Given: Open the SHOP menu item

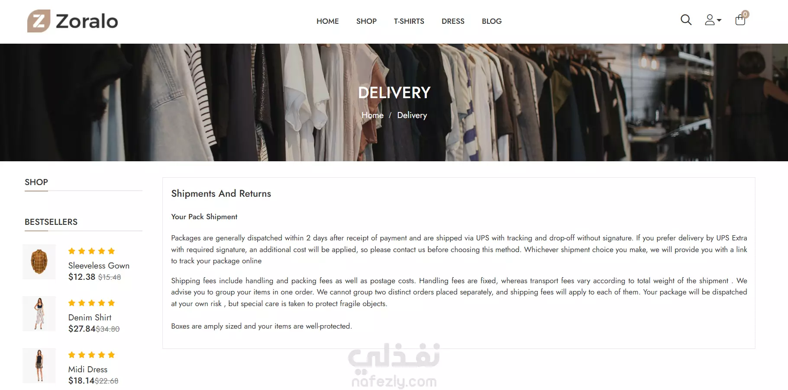Looking at the screenshot, I should tap(366, 21).
